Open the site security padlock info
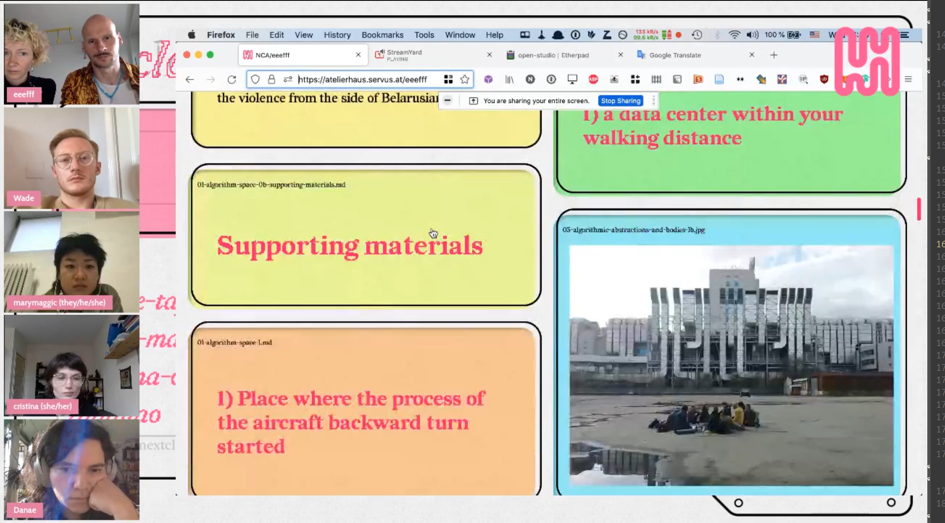 (271, 79)
